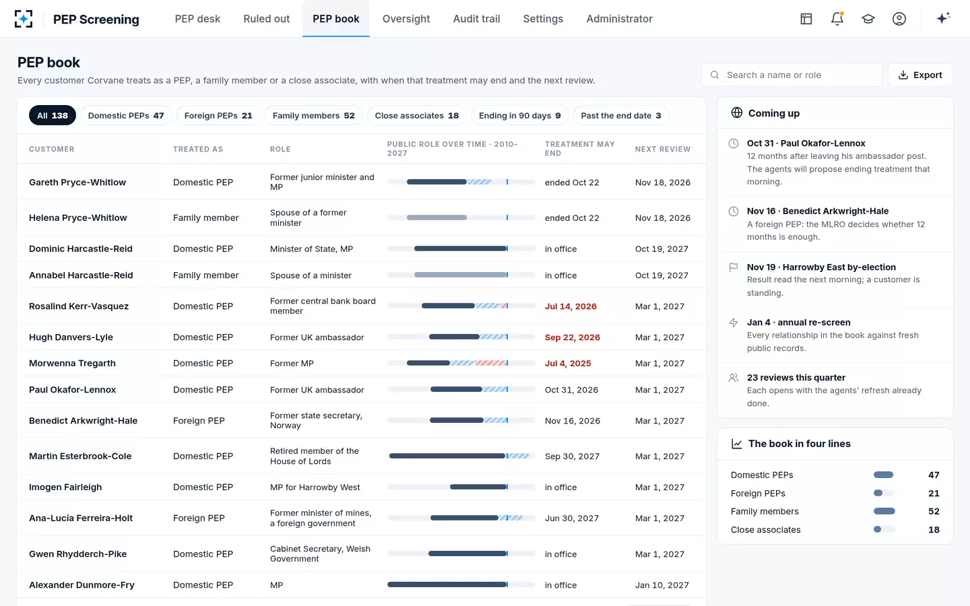Click the magnifier icon in the search box

coord(715,75)
